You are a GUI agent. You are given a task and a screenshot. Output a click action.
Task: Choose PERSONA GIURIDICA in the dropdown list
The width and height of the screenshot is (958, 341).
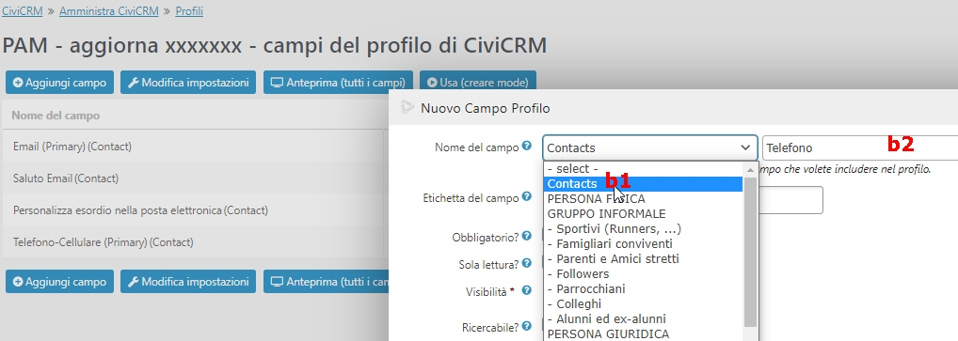coord(644,333)
